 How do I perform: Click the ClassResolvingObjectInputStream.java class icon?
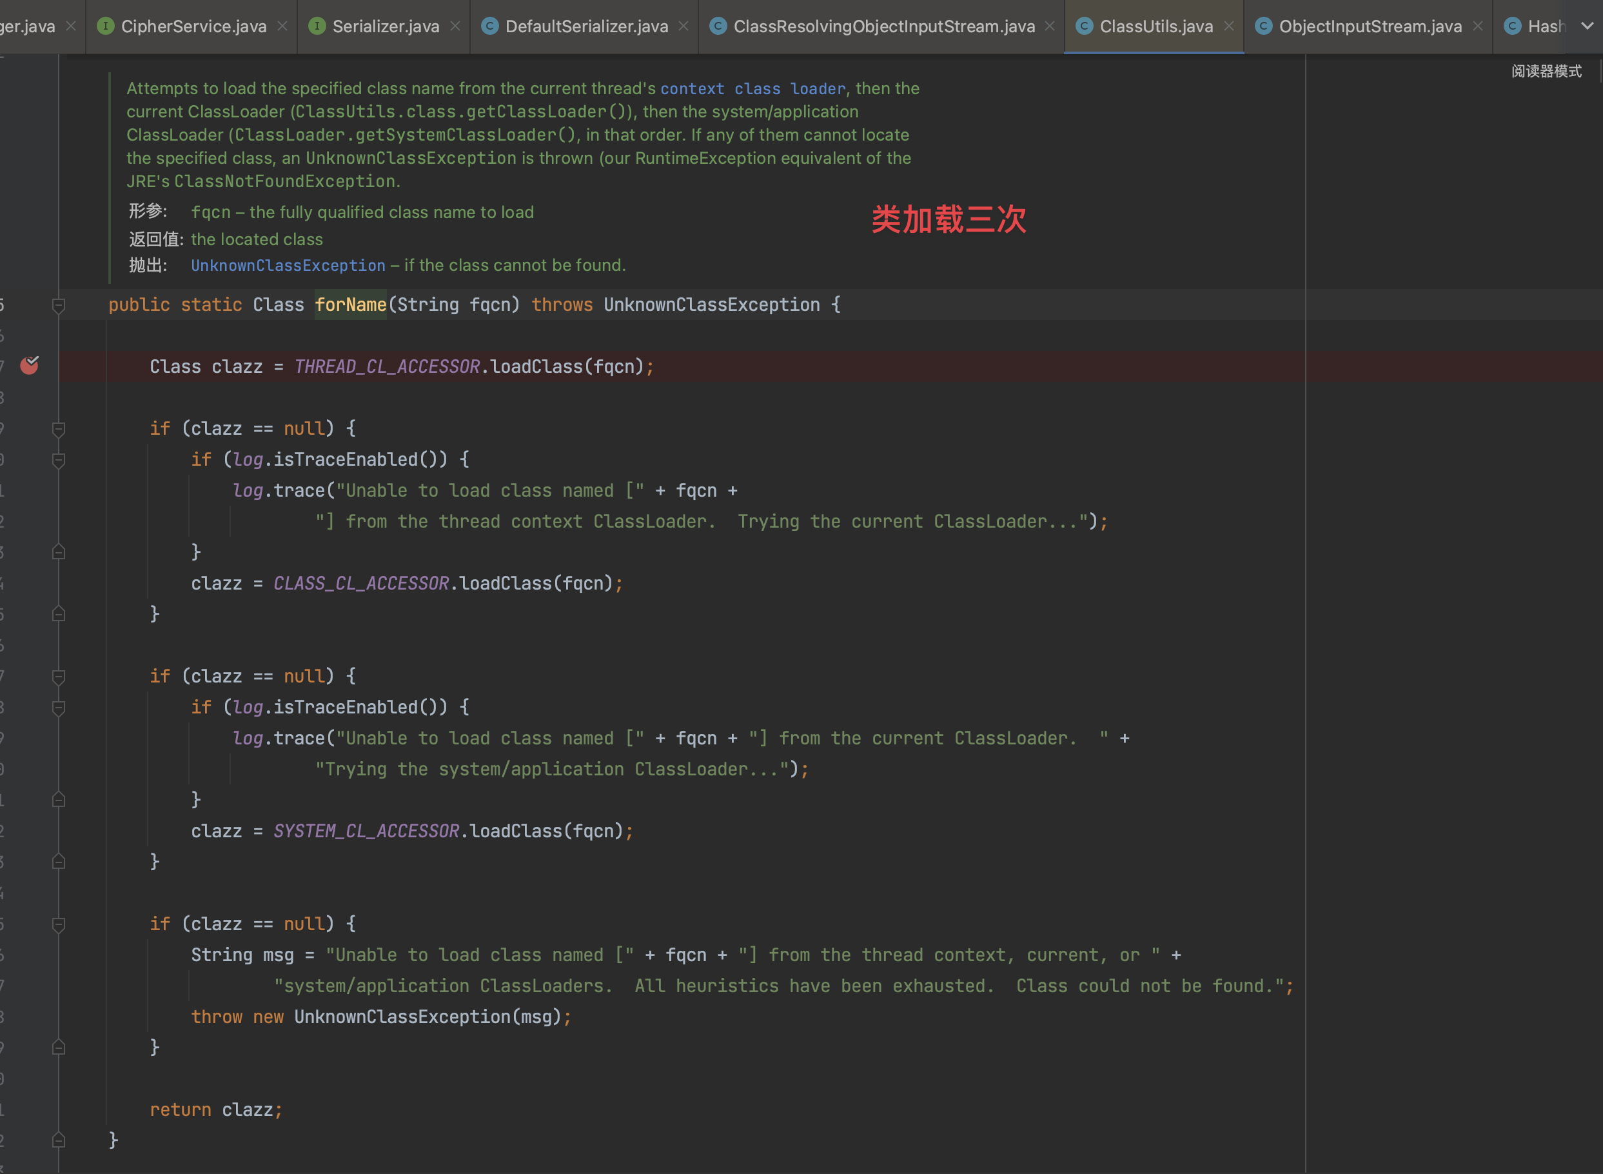coord(717,26)
